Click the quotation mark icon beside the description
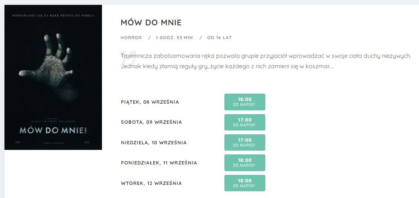 click(128, 57)
